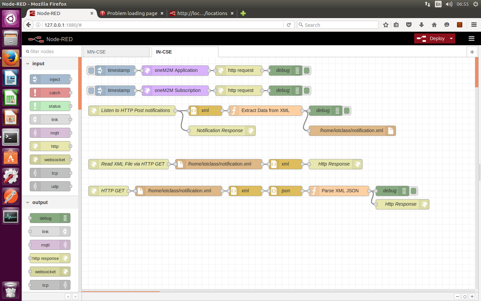The height and width of the screenshot is (301, 481).
Task: Reload the current page
Action: [289, 25]
